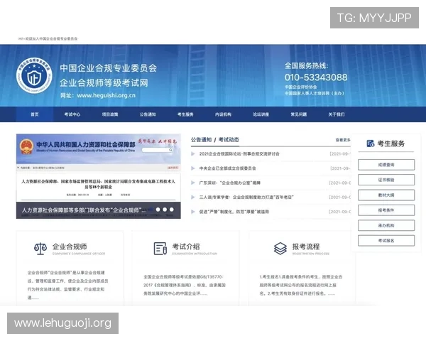Screen dimensions: 426x341
Task: Select the third white carousel dot
Action: [171, 210]
